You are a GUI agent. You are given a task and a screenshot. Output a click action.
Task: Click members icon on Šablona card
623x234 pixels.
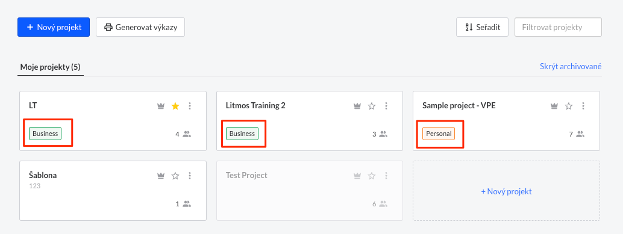[x=187, y=204]
